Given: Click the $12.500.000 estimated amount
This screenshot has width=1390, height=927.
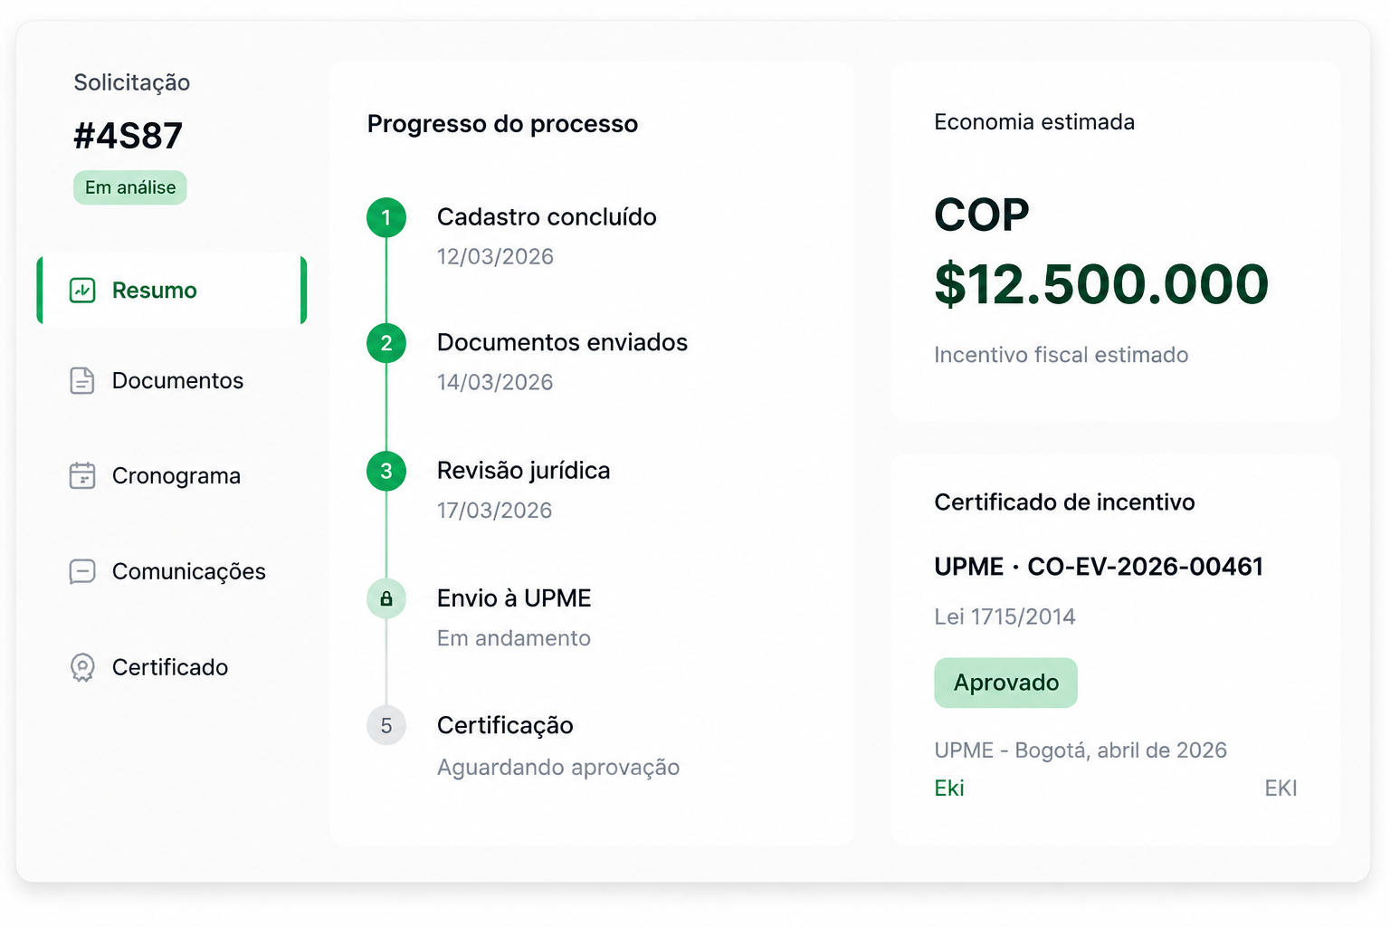Looking at the screenshot, I should (x=1101, y=284).
